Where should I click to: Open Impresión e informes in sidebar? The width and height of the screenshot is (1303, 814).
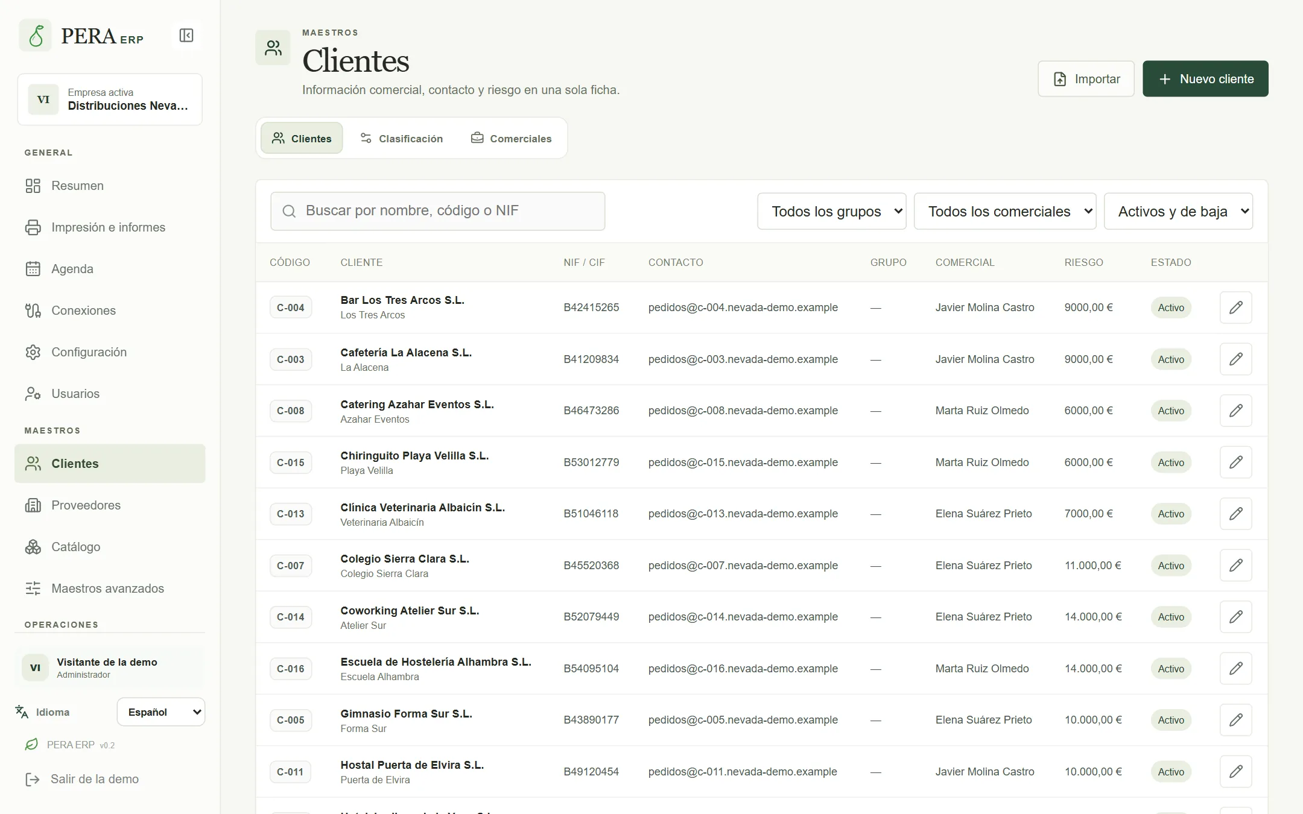tap(110, 227)
